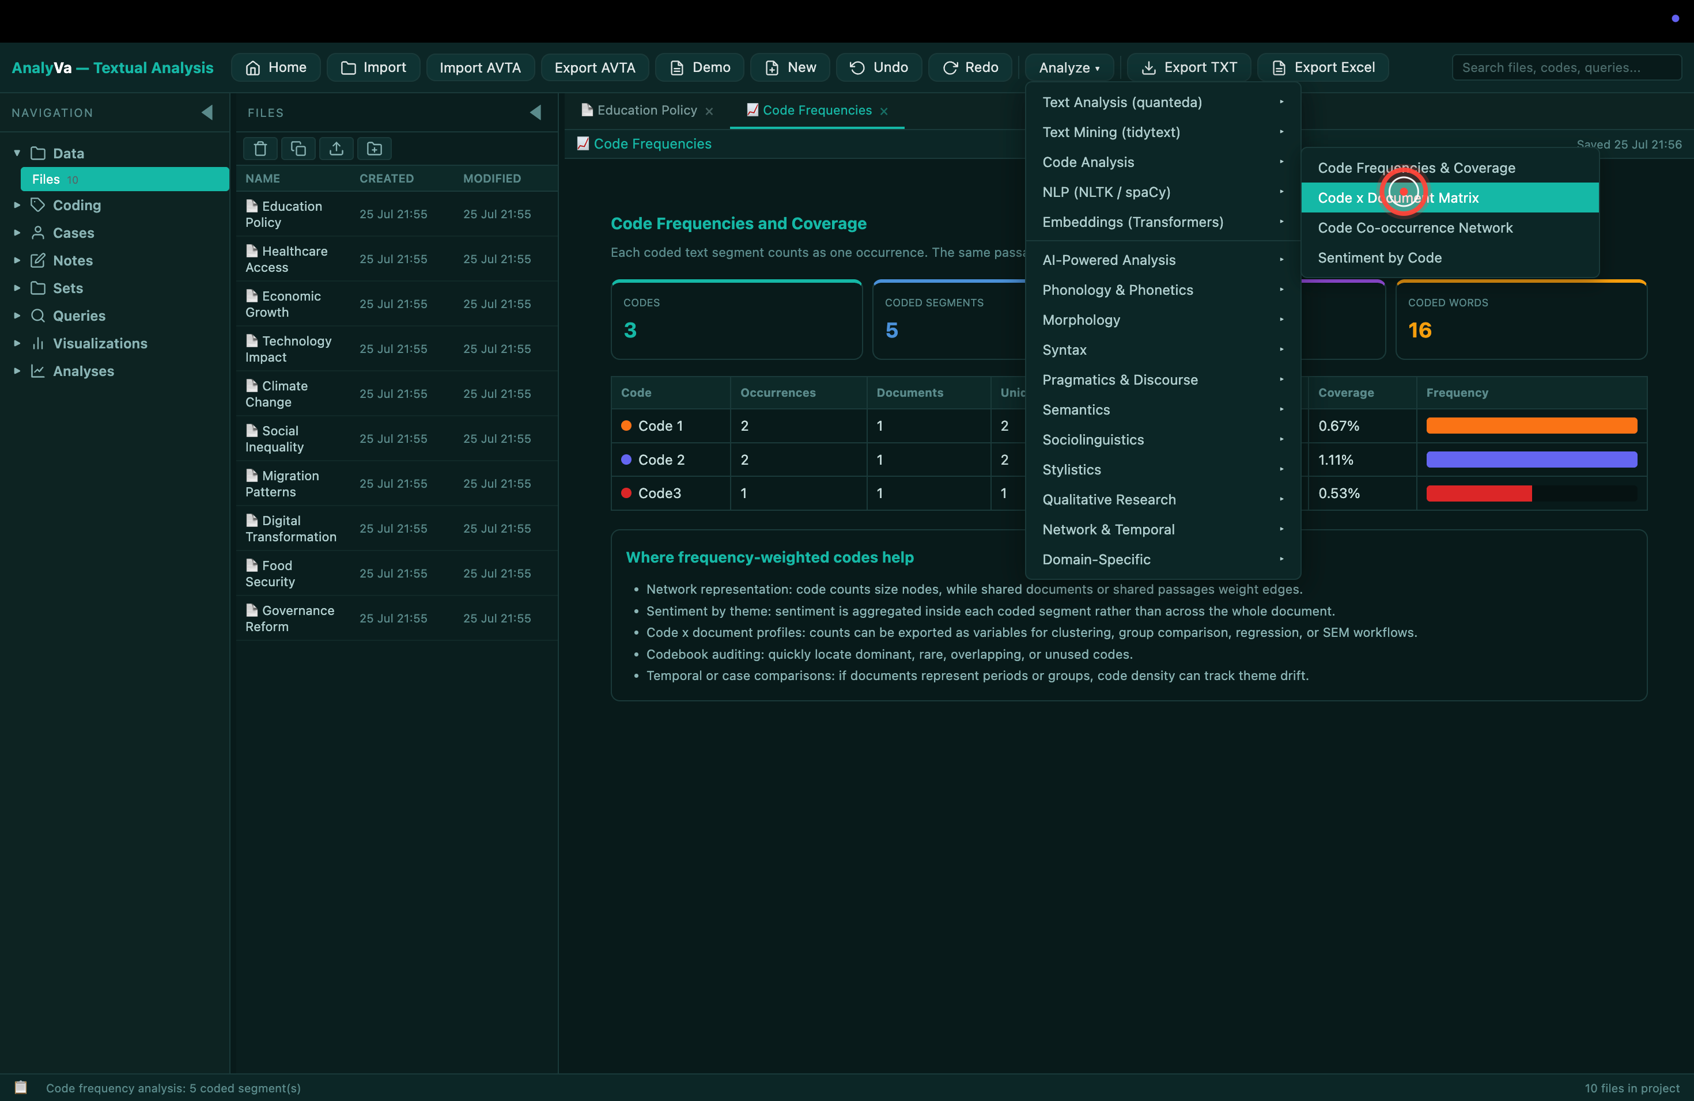The height and width of the screenshot is (1101, 1694).
Task: Select Code x Document Matrix submenu item
Action: (1450, 198)
